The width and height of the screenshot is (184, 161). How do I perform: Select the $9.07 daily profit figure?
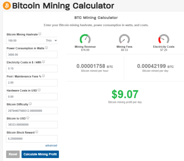point(125,94)
